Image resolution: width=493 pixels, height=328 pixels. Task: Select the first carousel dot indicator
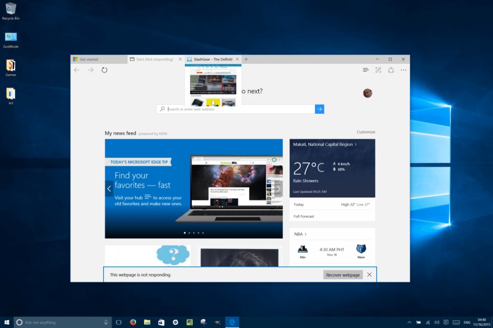point(184,233)
